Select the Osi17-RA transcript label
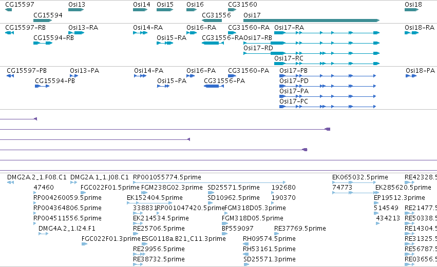Image resolution: width=437 pixels, height=267 pixels. (x=289, y=28)
